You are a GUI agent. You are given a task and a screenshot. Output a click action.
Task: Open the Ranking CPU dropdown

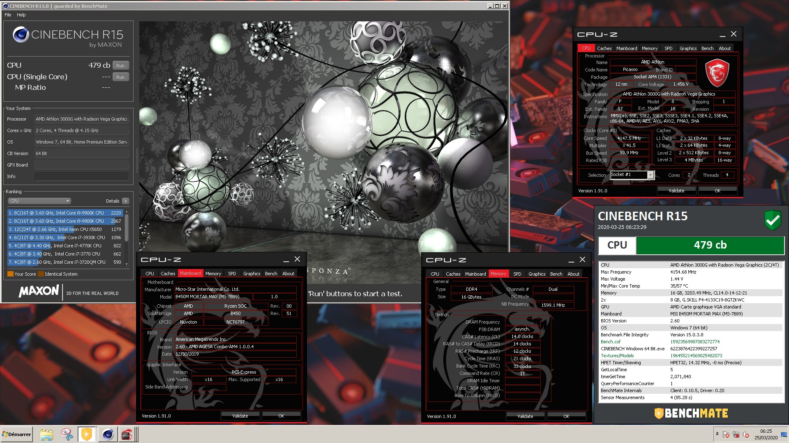39,201
